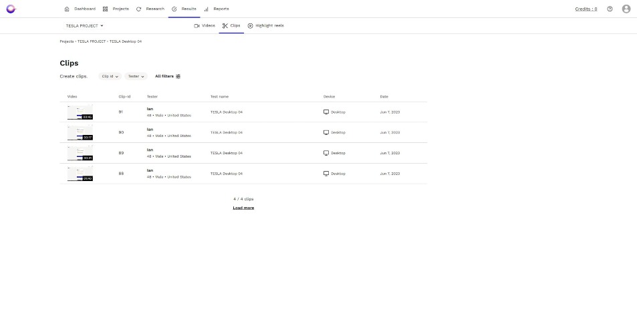Screen dimensions: 637x334
Task: Click tester name Ian in clip 91 row
Action: click(x=150, y=109)
